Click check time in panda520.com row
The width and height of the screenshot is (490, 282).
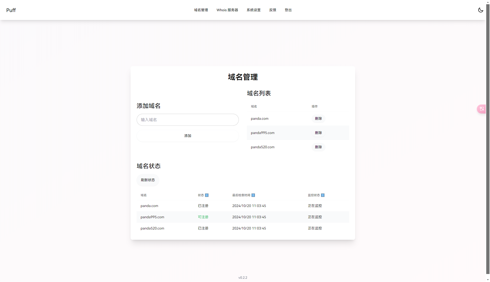249,228
